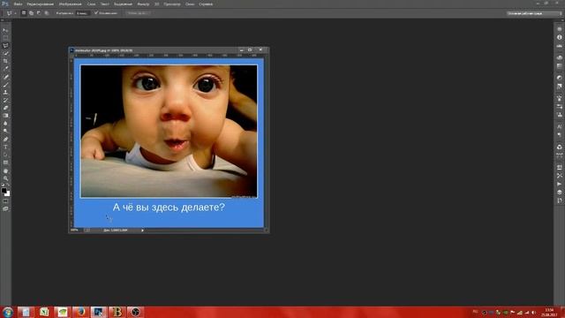
Task: Select the Clone Stamp tool
Action: pos(5,92)
